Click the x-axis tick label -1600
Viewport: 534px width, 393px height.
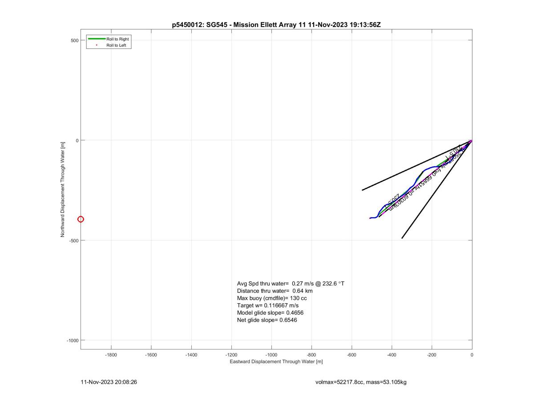tap(151, 355)
